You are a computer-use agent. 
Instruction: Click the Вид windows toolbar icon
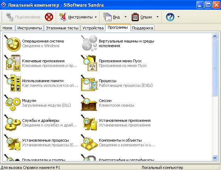coord(107,17)
